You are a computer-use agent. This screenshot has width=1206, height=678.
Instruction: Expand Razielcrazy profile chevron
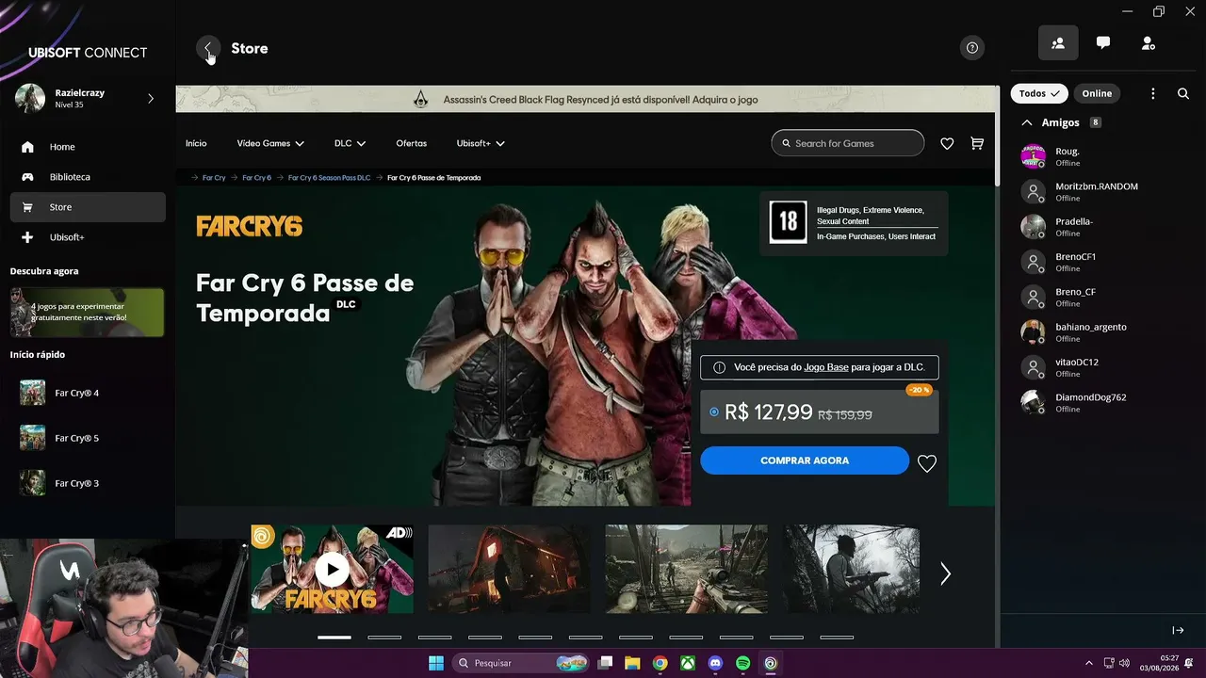pyautogui.click(x=151, y=98)
